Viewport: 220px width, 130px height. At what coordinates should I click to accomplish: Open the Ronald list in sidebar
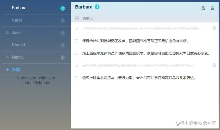36,45
